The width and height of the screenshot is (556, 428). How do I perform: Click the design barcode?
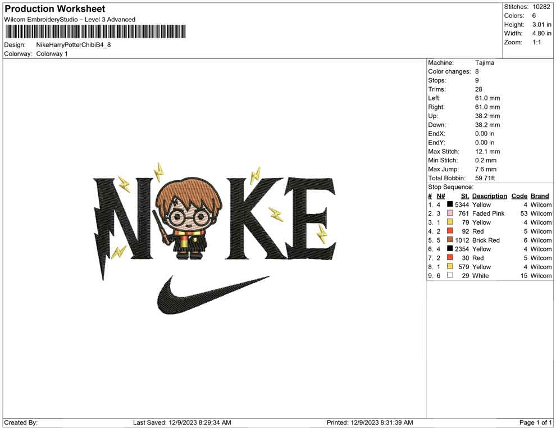(x=95, y=31)
